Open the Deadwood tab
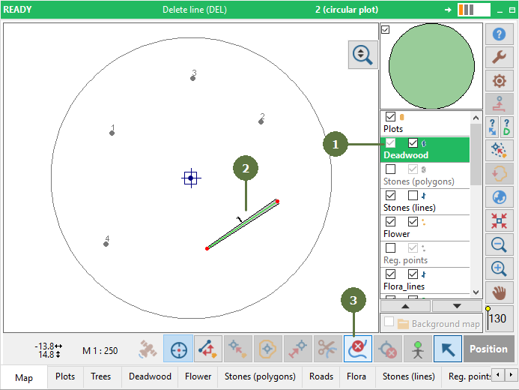The image size is (519, 390). [x=150, y=376]
